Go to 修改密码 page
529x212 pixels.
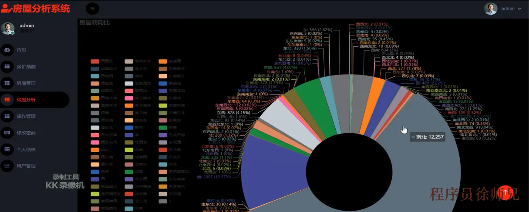(26, 133)
